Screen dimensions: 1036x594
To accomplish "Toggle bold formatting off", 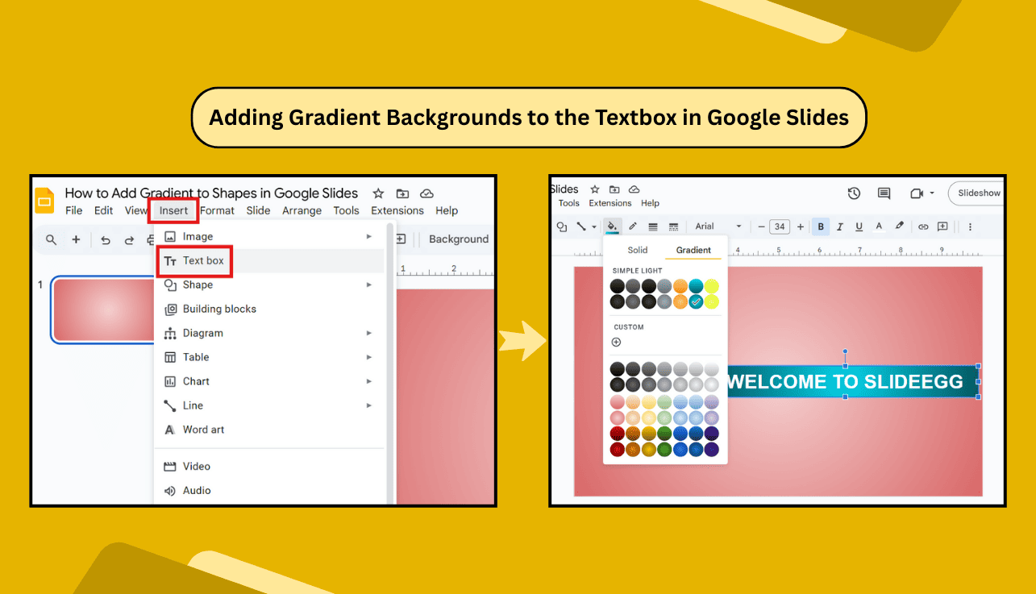I will tap(821, 226).
